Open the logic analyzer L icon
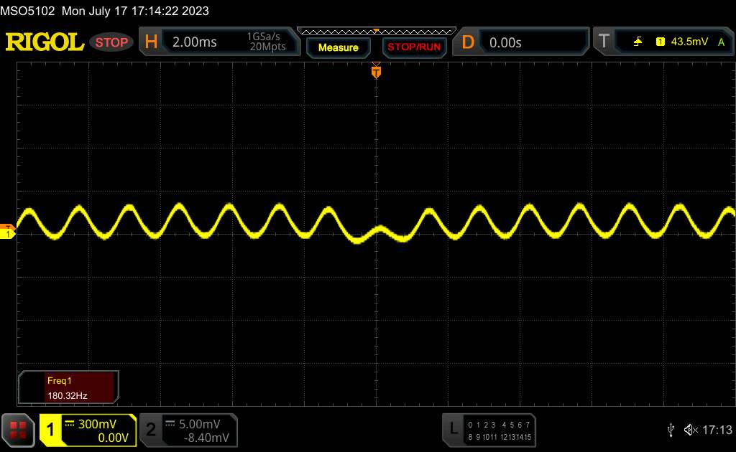The image size is (736, 452). coord(453,428)
